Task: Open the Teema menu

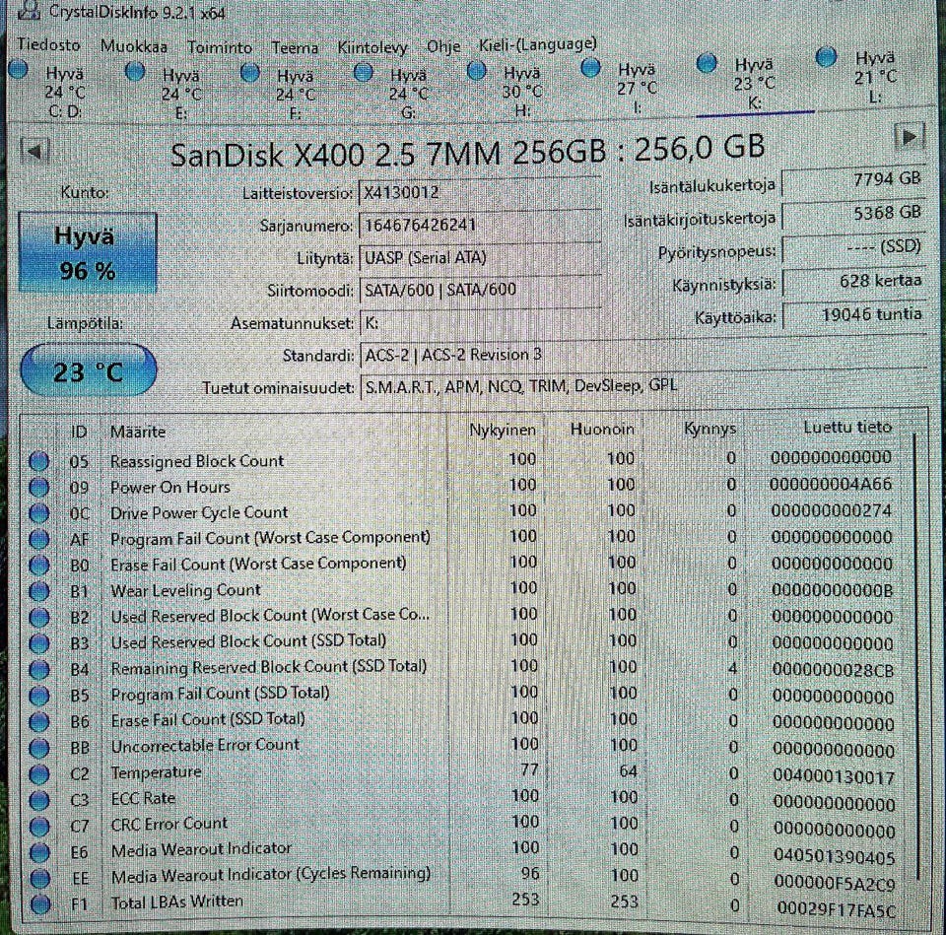Action: (295, 47)
